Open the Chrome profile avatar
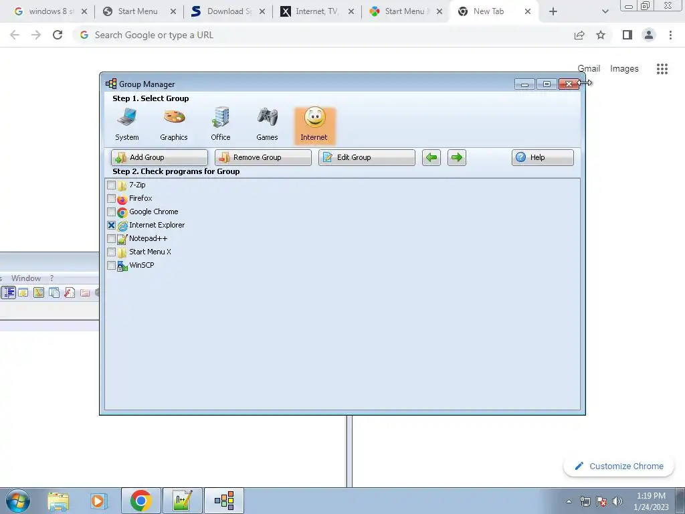 point(649,35)
